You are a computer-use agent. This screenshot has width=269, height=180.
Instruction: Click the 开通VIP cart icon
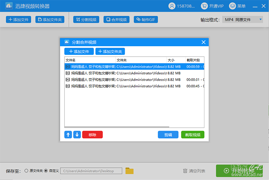[204, 6]
